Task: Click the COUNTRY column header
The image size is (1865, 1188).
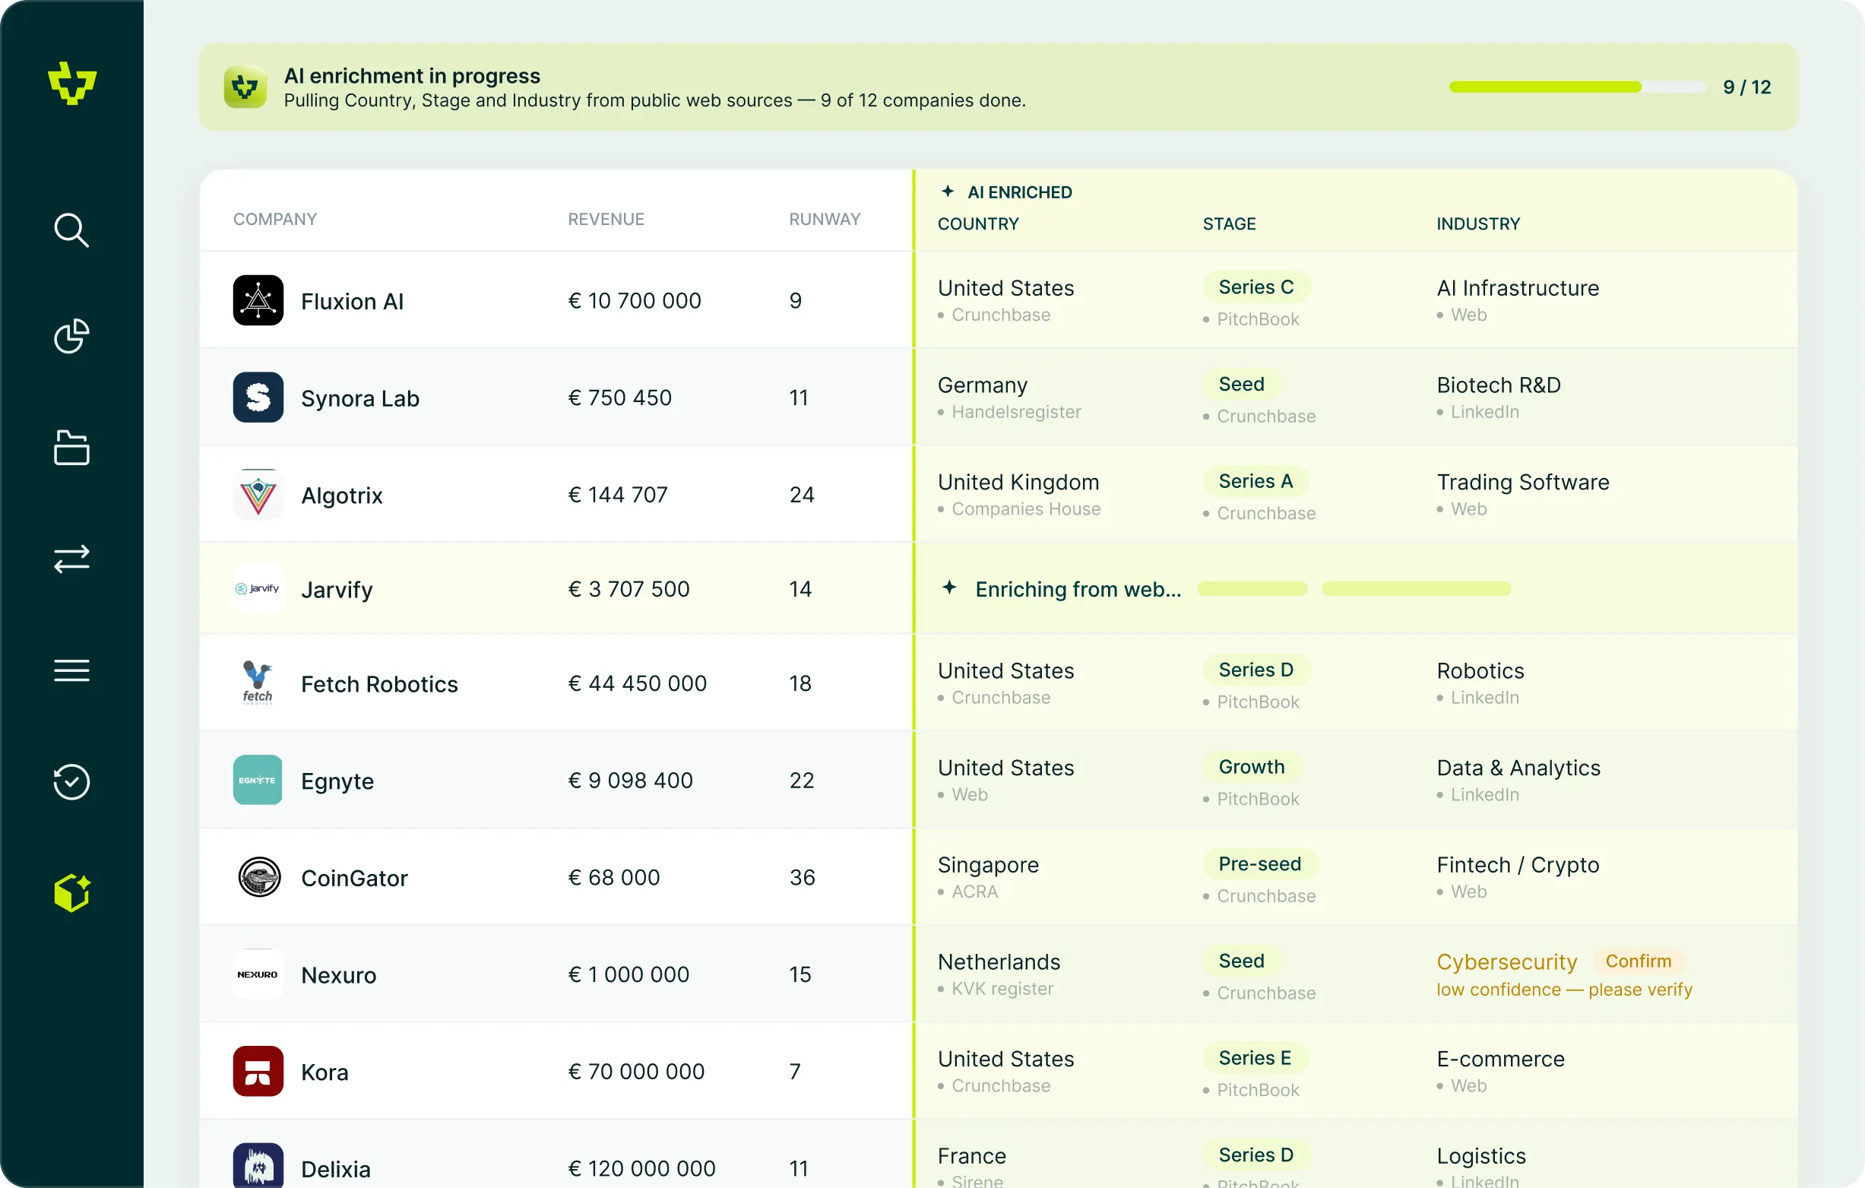Action: click(978, 223)
